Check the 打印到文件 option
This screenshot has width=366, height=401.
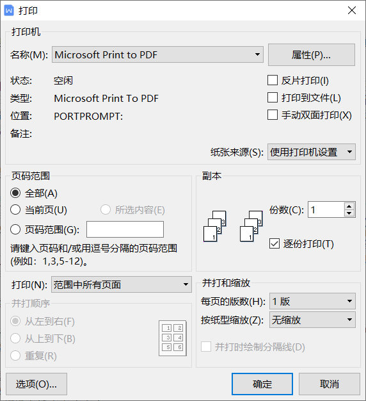(x=273, y=97)
